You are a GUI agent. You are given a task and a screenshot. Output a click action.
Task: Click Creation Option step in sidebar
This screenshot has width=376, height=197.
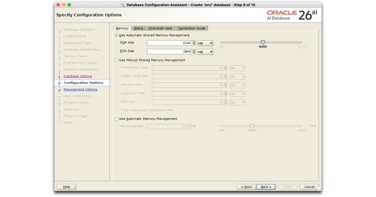tap(76, 103)
